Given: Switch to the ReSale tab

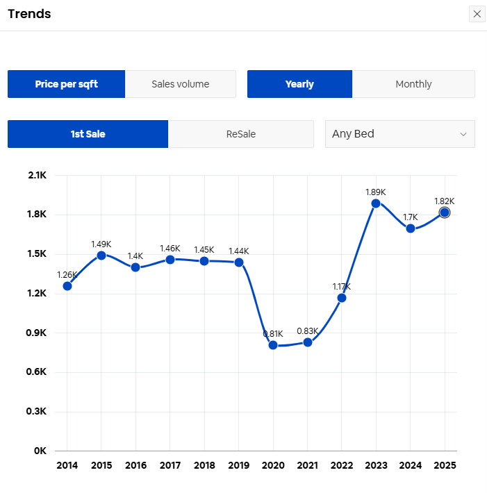Looking at the screenshot, I should 241,134.
